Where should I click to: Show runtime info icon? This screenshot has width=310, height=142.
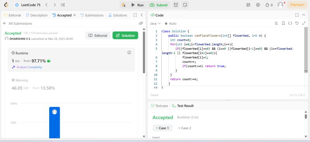point(129,52)
